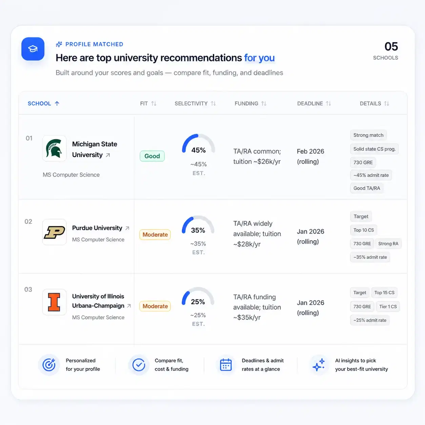The height and width of the screenshot is (425, 425).
Task: Click Illinois's Moderate fit badge
Action: pyautogui.click(x=155, y=306)
